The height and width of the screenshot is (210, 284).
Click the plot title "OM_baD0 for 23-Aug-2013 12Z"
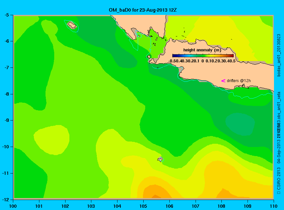pyautogui.click(x=143, y=10)
